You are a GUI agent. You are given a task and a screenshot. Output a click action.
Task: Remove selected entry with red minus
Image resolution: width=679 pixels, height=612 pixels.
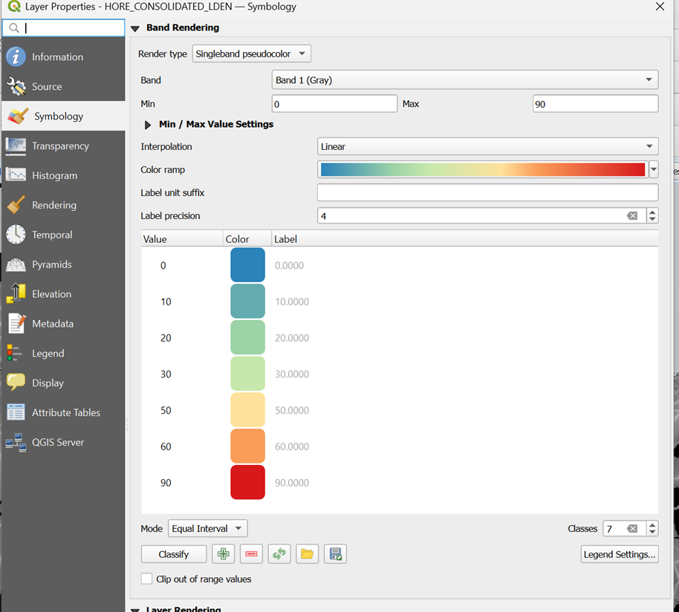tap(251, 554)
